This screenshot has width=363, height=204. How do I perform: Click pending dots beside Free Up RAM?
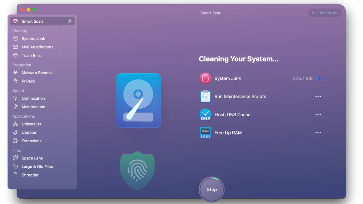tap(318, 133)
